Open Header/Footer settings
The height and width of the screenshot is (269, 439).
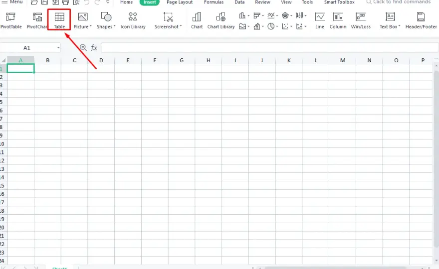pos(421,21)
